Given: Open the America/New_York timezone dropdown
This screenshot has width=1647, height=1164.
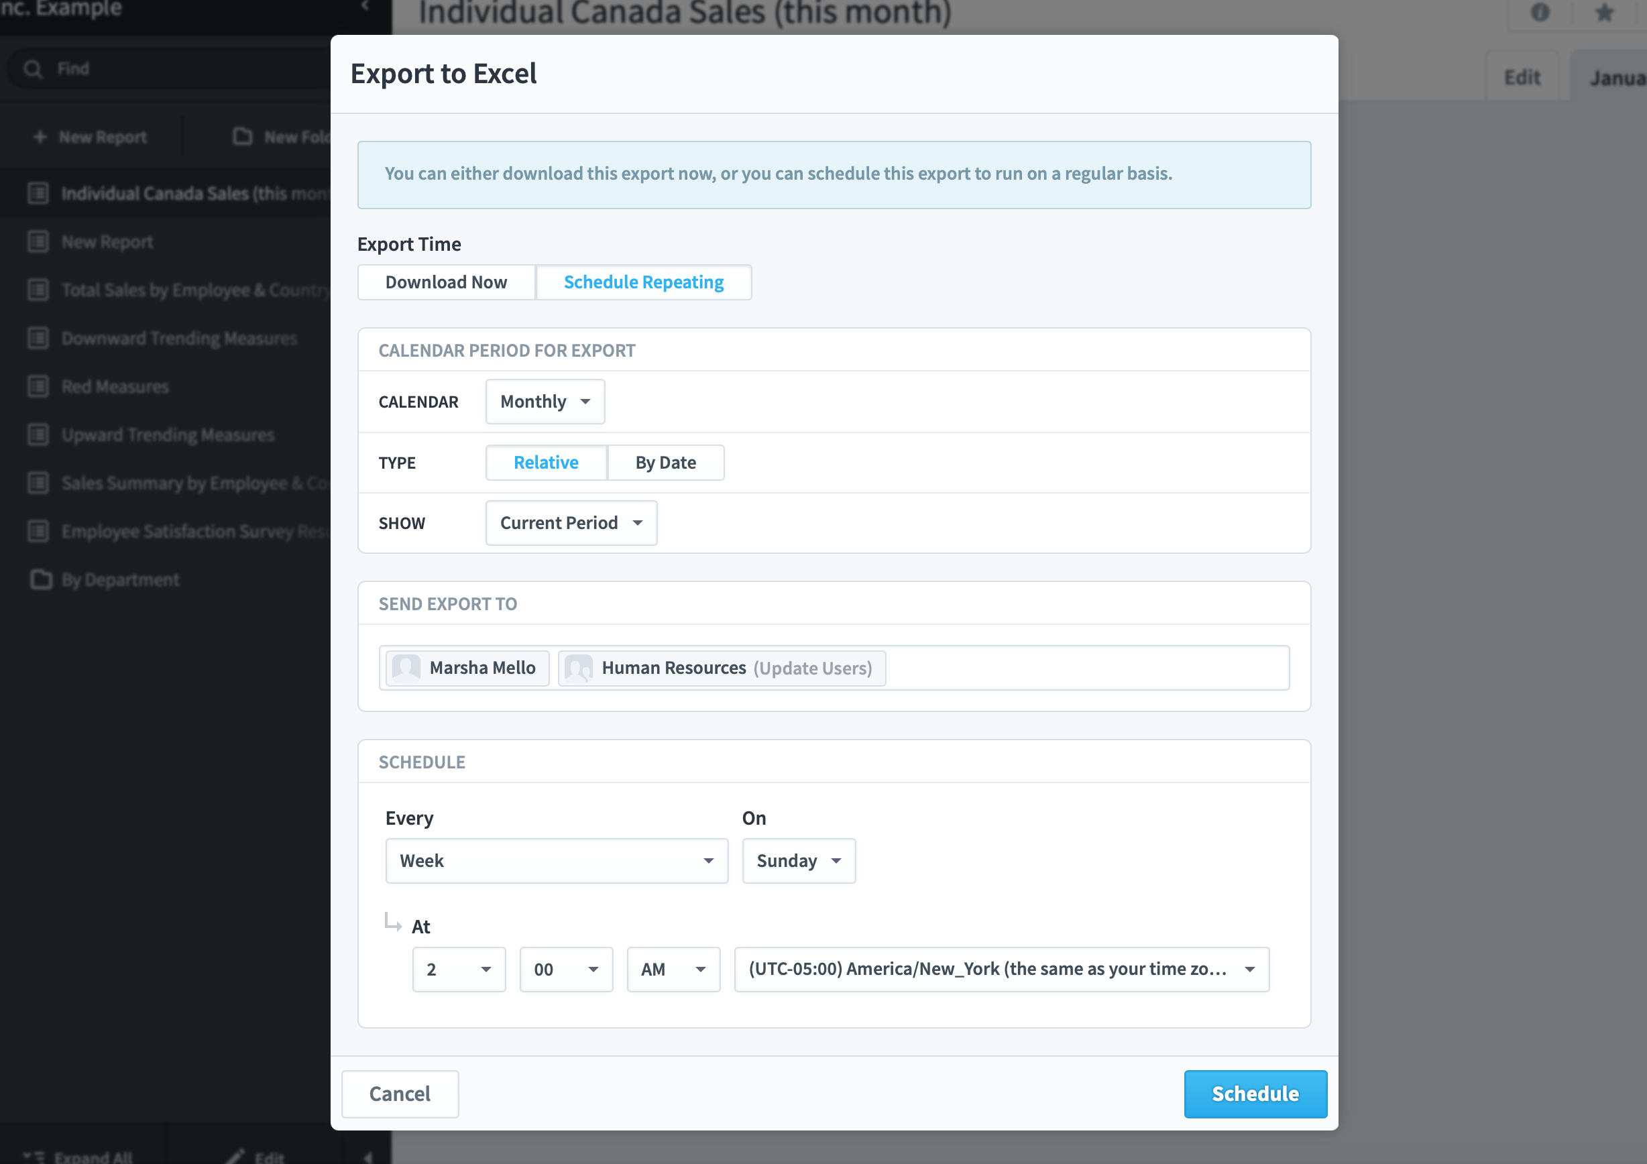Looking at the screenshot, I should 1001,970.
